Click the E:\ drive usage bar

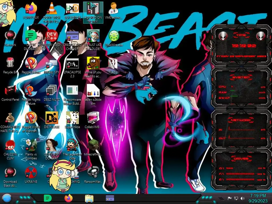pos(240,180)
